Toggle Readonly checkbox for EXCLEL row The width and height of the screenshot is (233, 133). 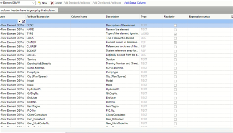tap(175, 55)
